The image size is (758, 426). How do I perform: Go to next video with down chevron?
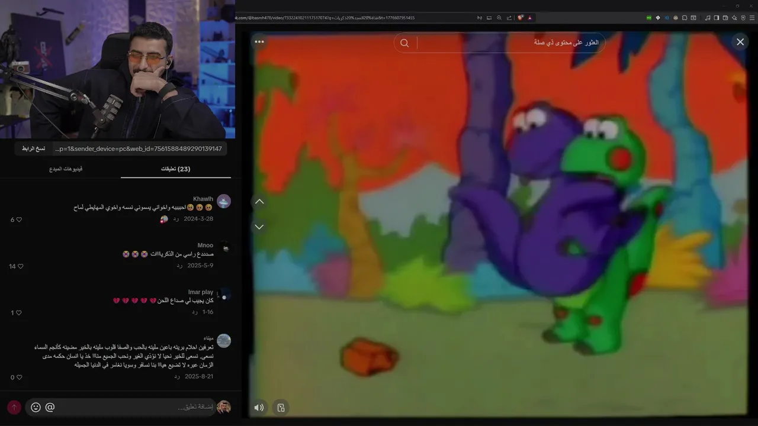[x=259, y=227]
